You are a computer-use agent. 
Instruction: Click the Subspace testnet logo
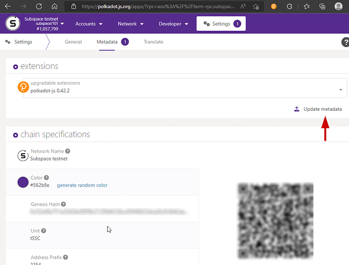[13, 24]
